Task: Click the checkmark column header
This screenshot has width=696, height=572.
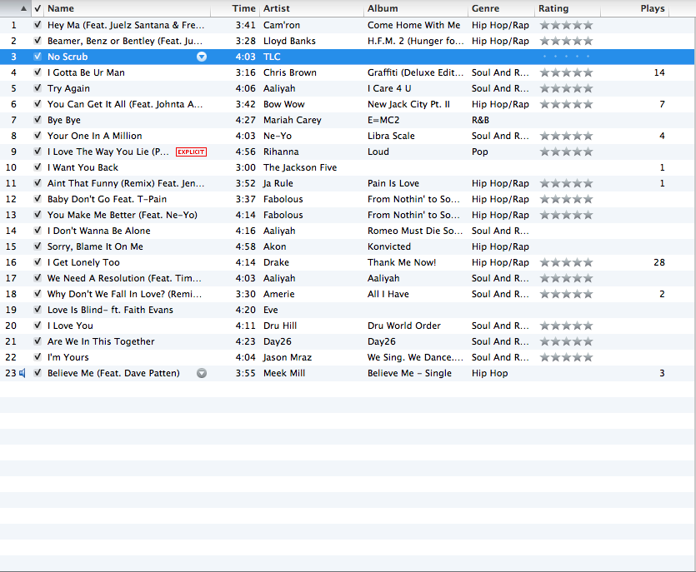Action: point(37,8)
